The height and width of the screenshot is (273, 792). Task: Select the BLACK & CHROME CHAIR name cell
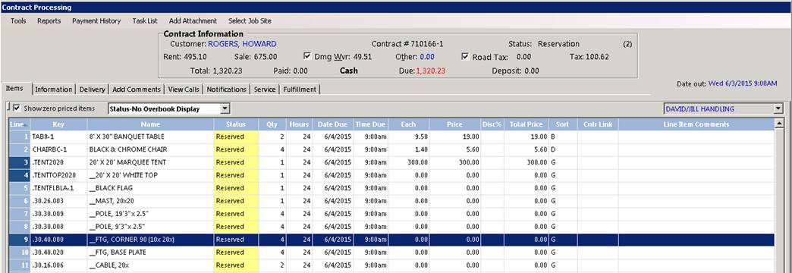[x=150, y=149]
